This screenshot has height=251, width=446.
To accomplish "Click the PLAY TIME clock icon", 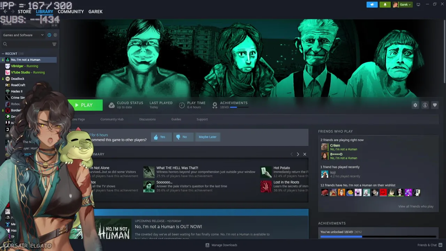I will pyautogui.click(x=182, y=105).
